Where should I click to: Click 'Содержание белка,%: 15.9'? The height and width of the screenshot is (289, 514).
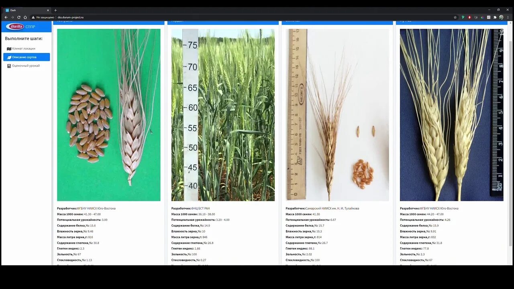(419, 226)
